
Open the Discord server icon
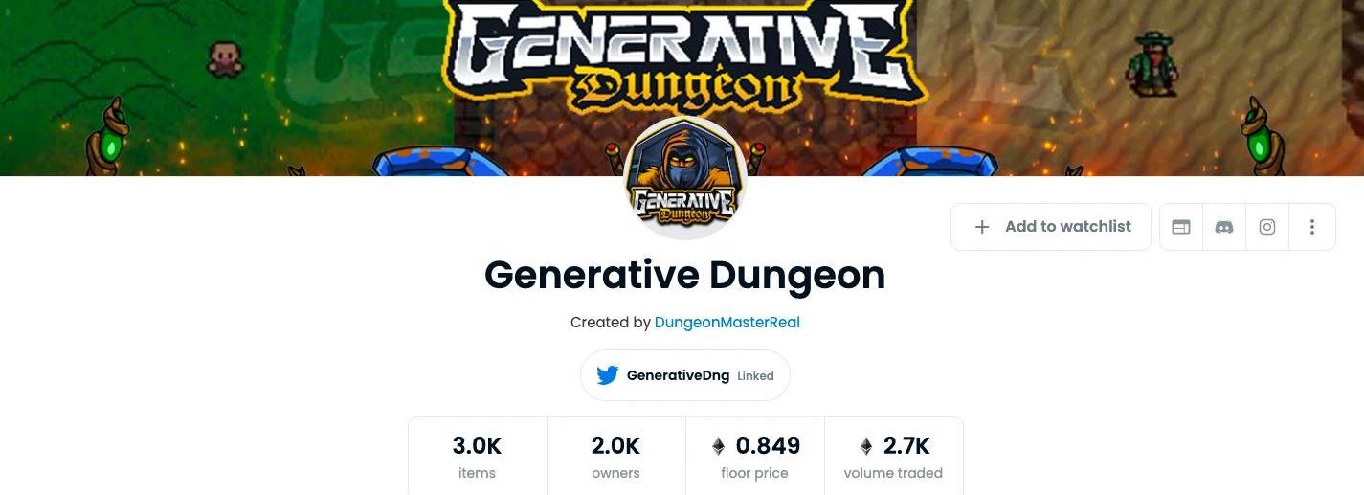coord(1224,227)
